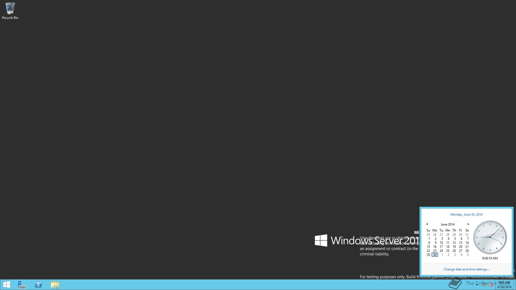
Task: Select June 12 in the calendar
Action: coord(454,243)
